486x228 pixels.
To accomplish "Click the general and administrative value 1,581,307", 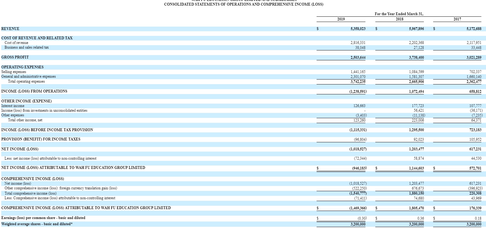I will [416, 77].
